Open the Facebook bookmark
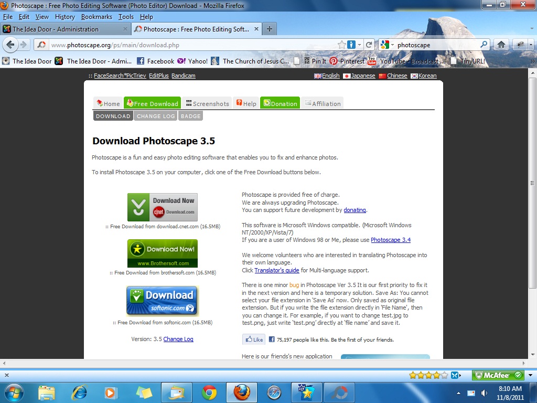Viewport: 537px width, 403px height. [x=156, y=61]
